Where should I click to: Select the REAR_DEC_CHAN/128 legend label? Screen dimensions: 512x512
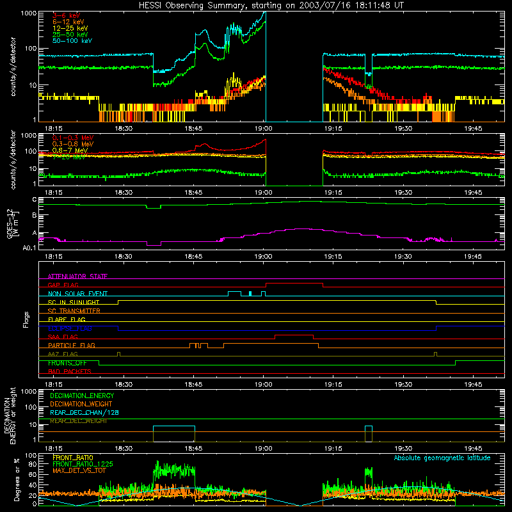84,412
